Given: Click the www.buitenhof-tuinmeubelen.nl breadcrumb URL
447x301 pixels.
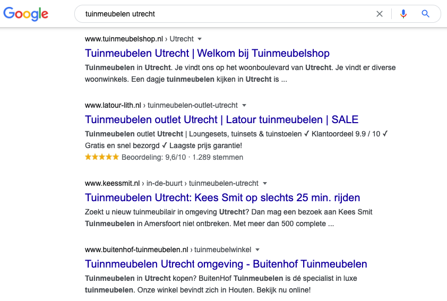Looking at the screenshot, I should pyautogui.click(x=136, y=250).
